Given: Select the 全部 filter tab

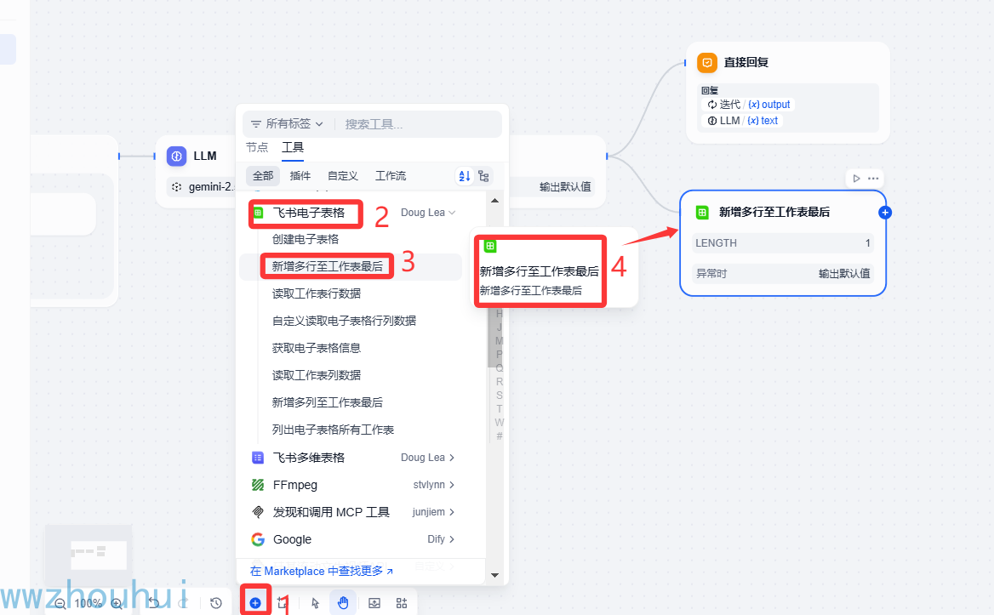Looking at the screenshot, I should (x=263, y=176).
